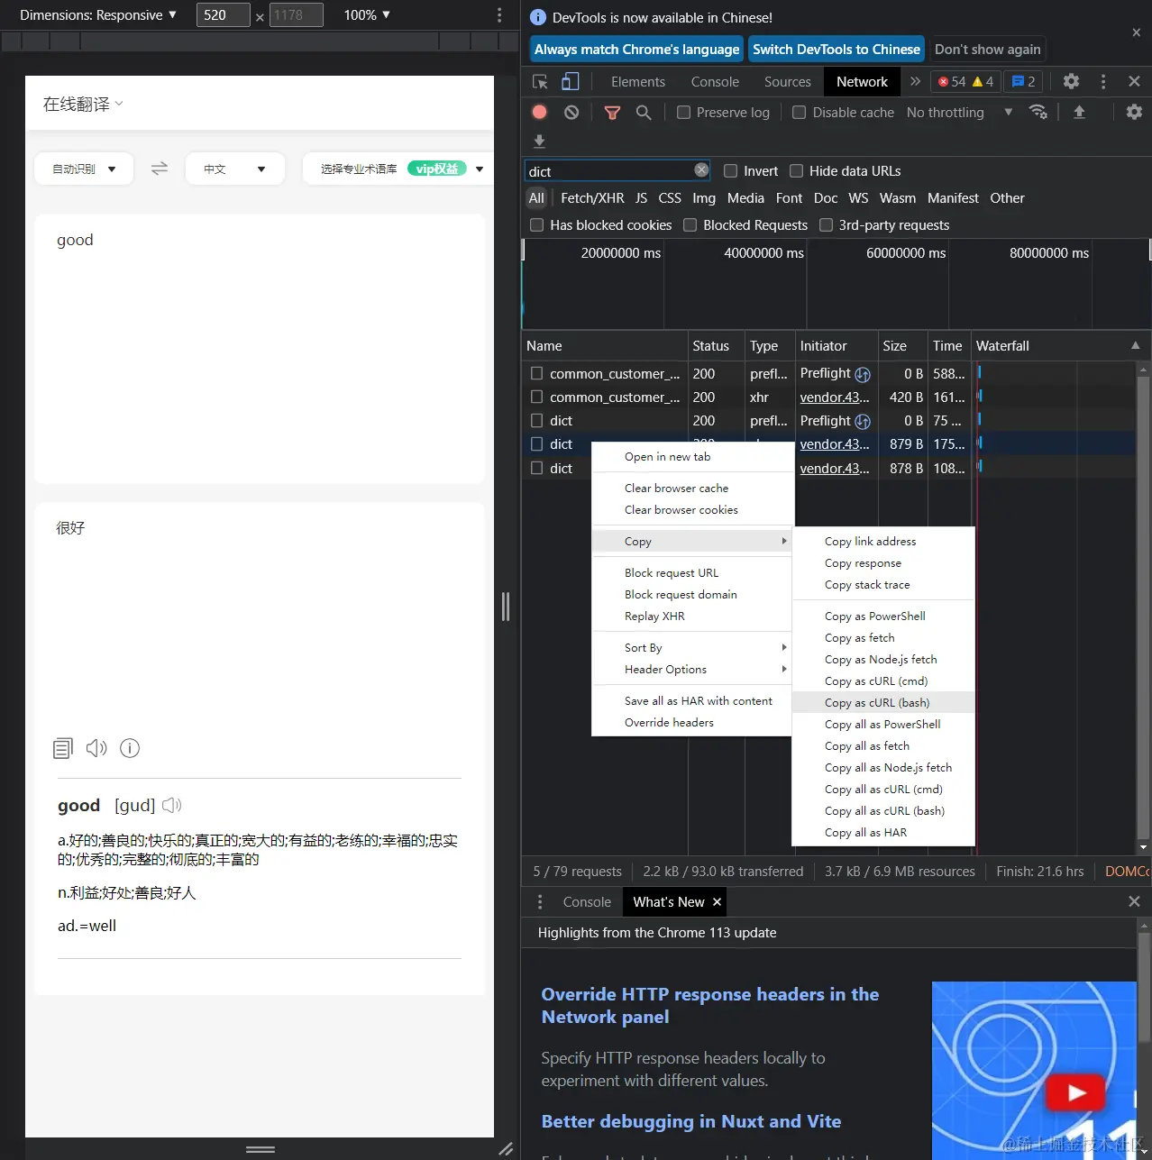The image size is (1152, 1160).
Task: Open No throttling dropdown
Action: [x=959, y=113]
